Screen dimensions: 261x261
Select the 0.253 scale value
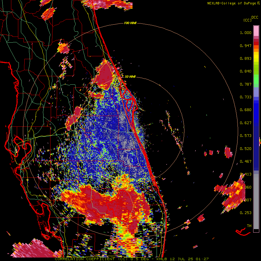(246, 213)
